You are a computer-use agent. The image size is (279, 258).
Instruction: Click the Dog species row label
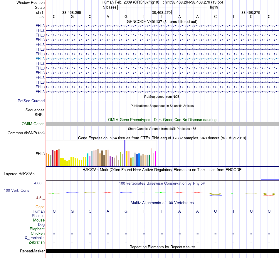click(x=41, y=225)
